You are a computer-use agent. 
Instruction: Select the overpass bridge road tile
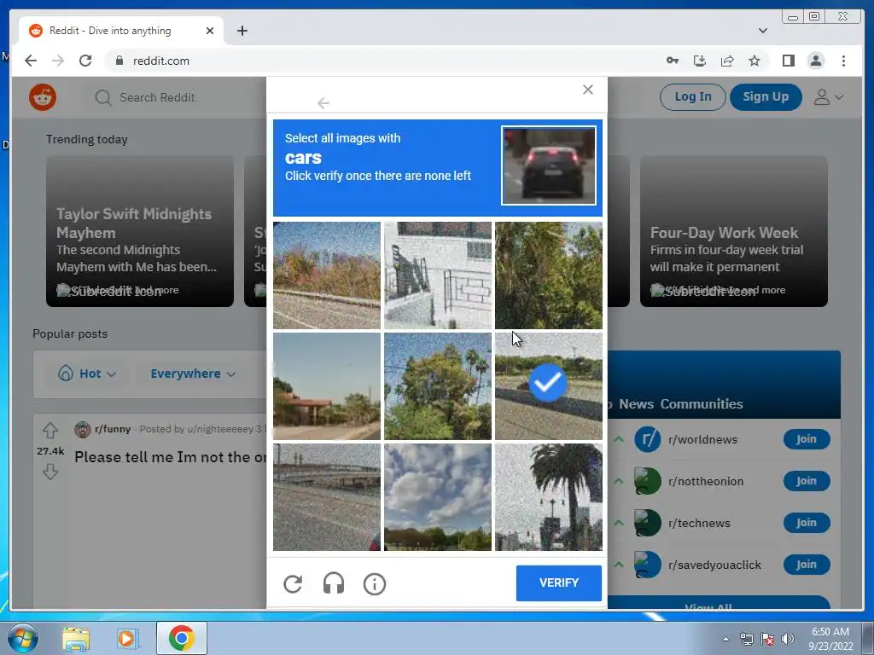327,497
